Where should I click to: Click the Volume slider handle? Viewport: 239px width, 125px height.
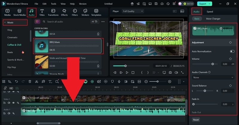[x=213, y=64]
